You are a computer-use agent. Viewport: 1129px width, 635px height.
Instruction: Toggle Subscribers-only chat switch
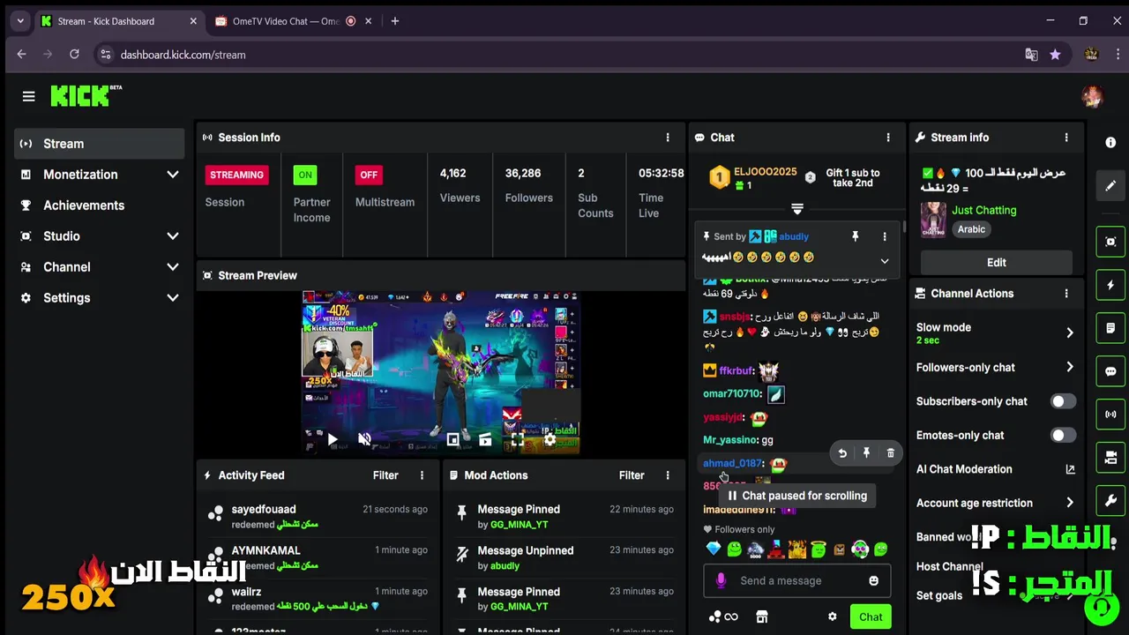click(x=1063, y=401)
